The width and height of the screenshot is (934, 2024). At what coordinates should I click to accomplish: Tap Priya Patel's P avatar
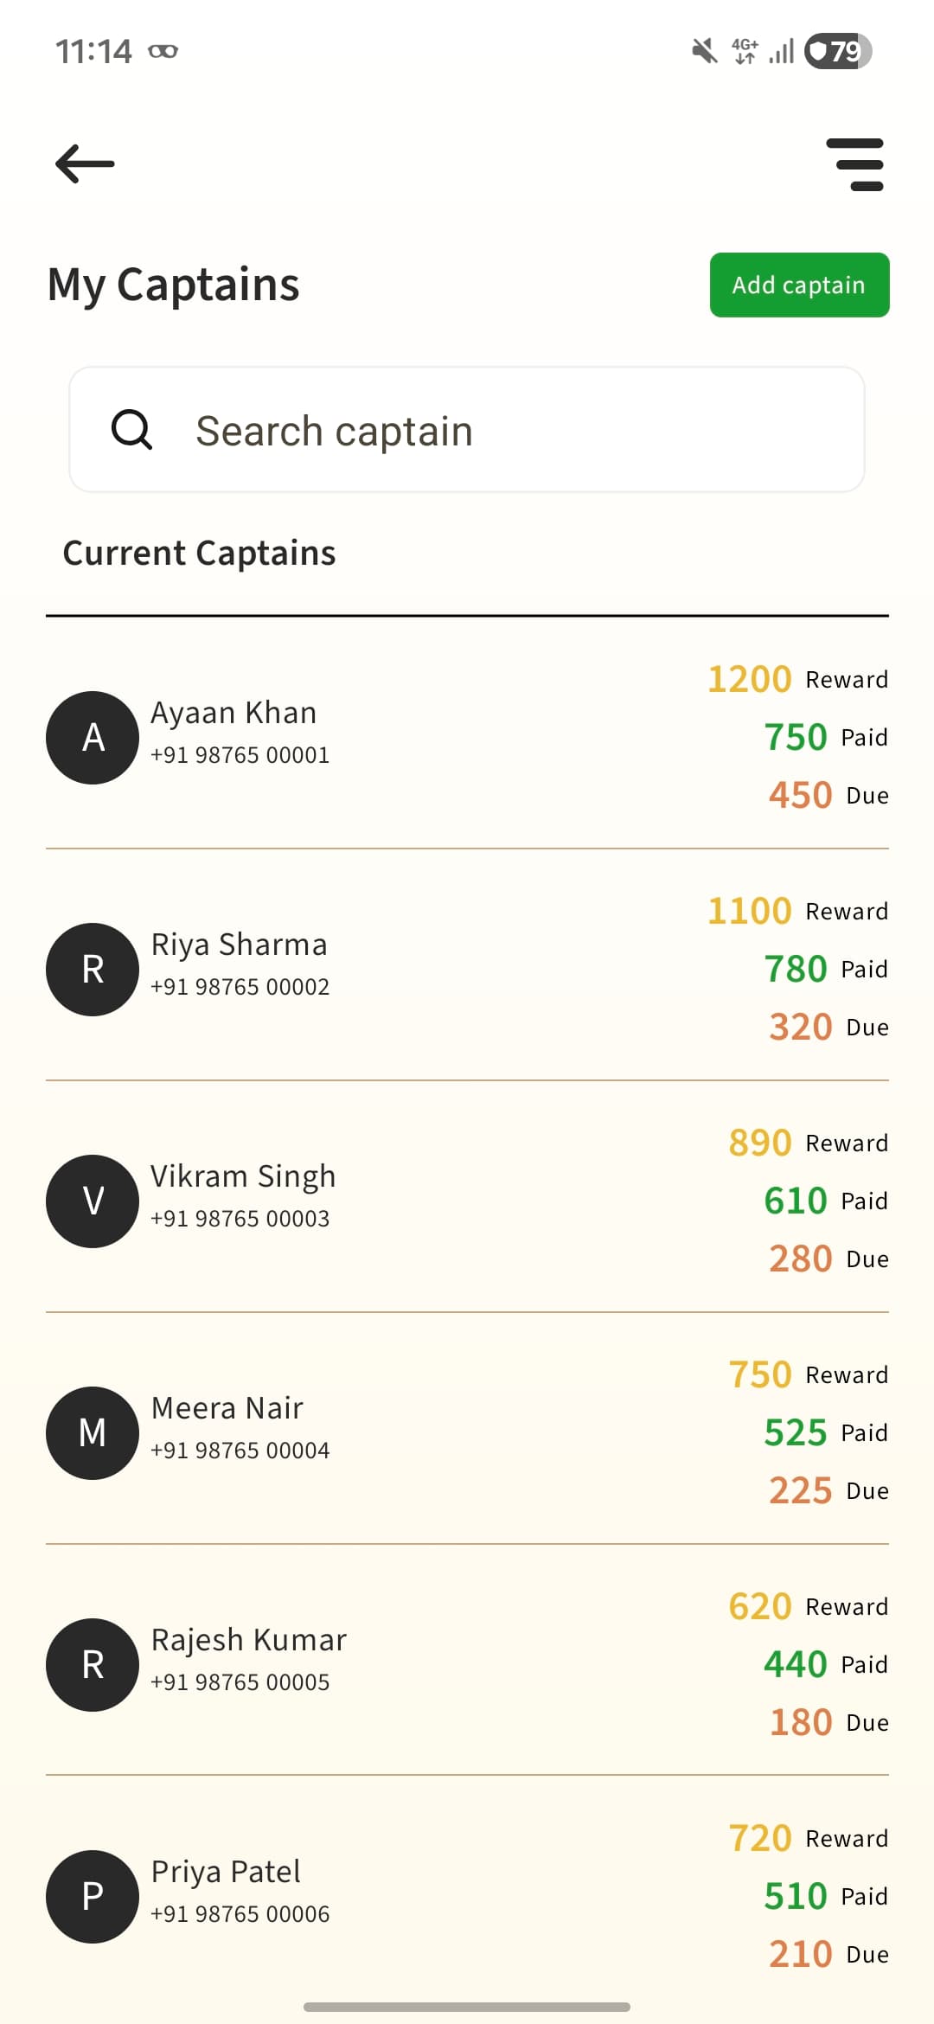coord(93,1897)
